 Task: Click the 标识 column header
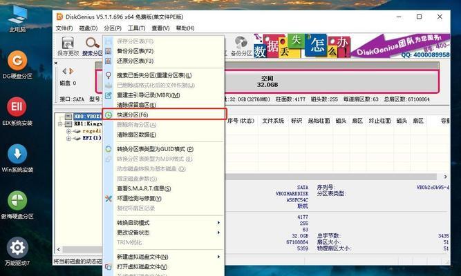[x=297, y=121]
